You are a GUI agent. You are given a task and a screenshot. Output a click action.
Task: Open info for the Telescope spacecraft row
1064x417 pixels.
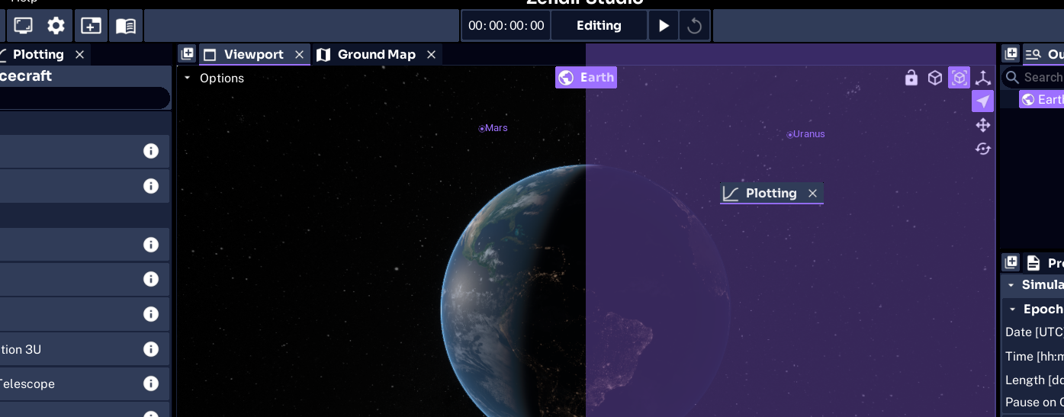pos(151,383)
